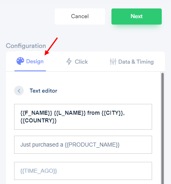Select the {{TIME_AGO}} text field

(83, 171)
